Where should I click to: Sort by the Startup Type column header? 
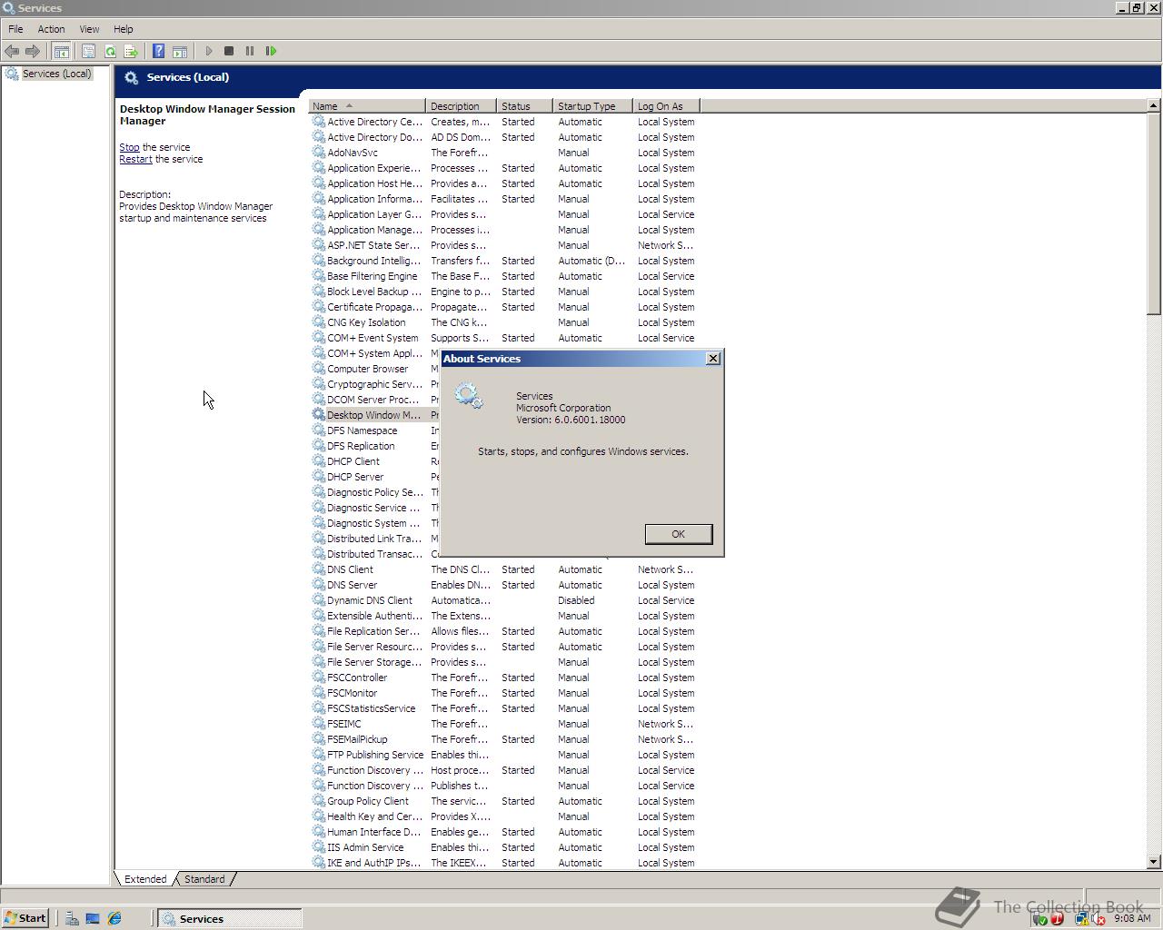click(x=592, y=106)
